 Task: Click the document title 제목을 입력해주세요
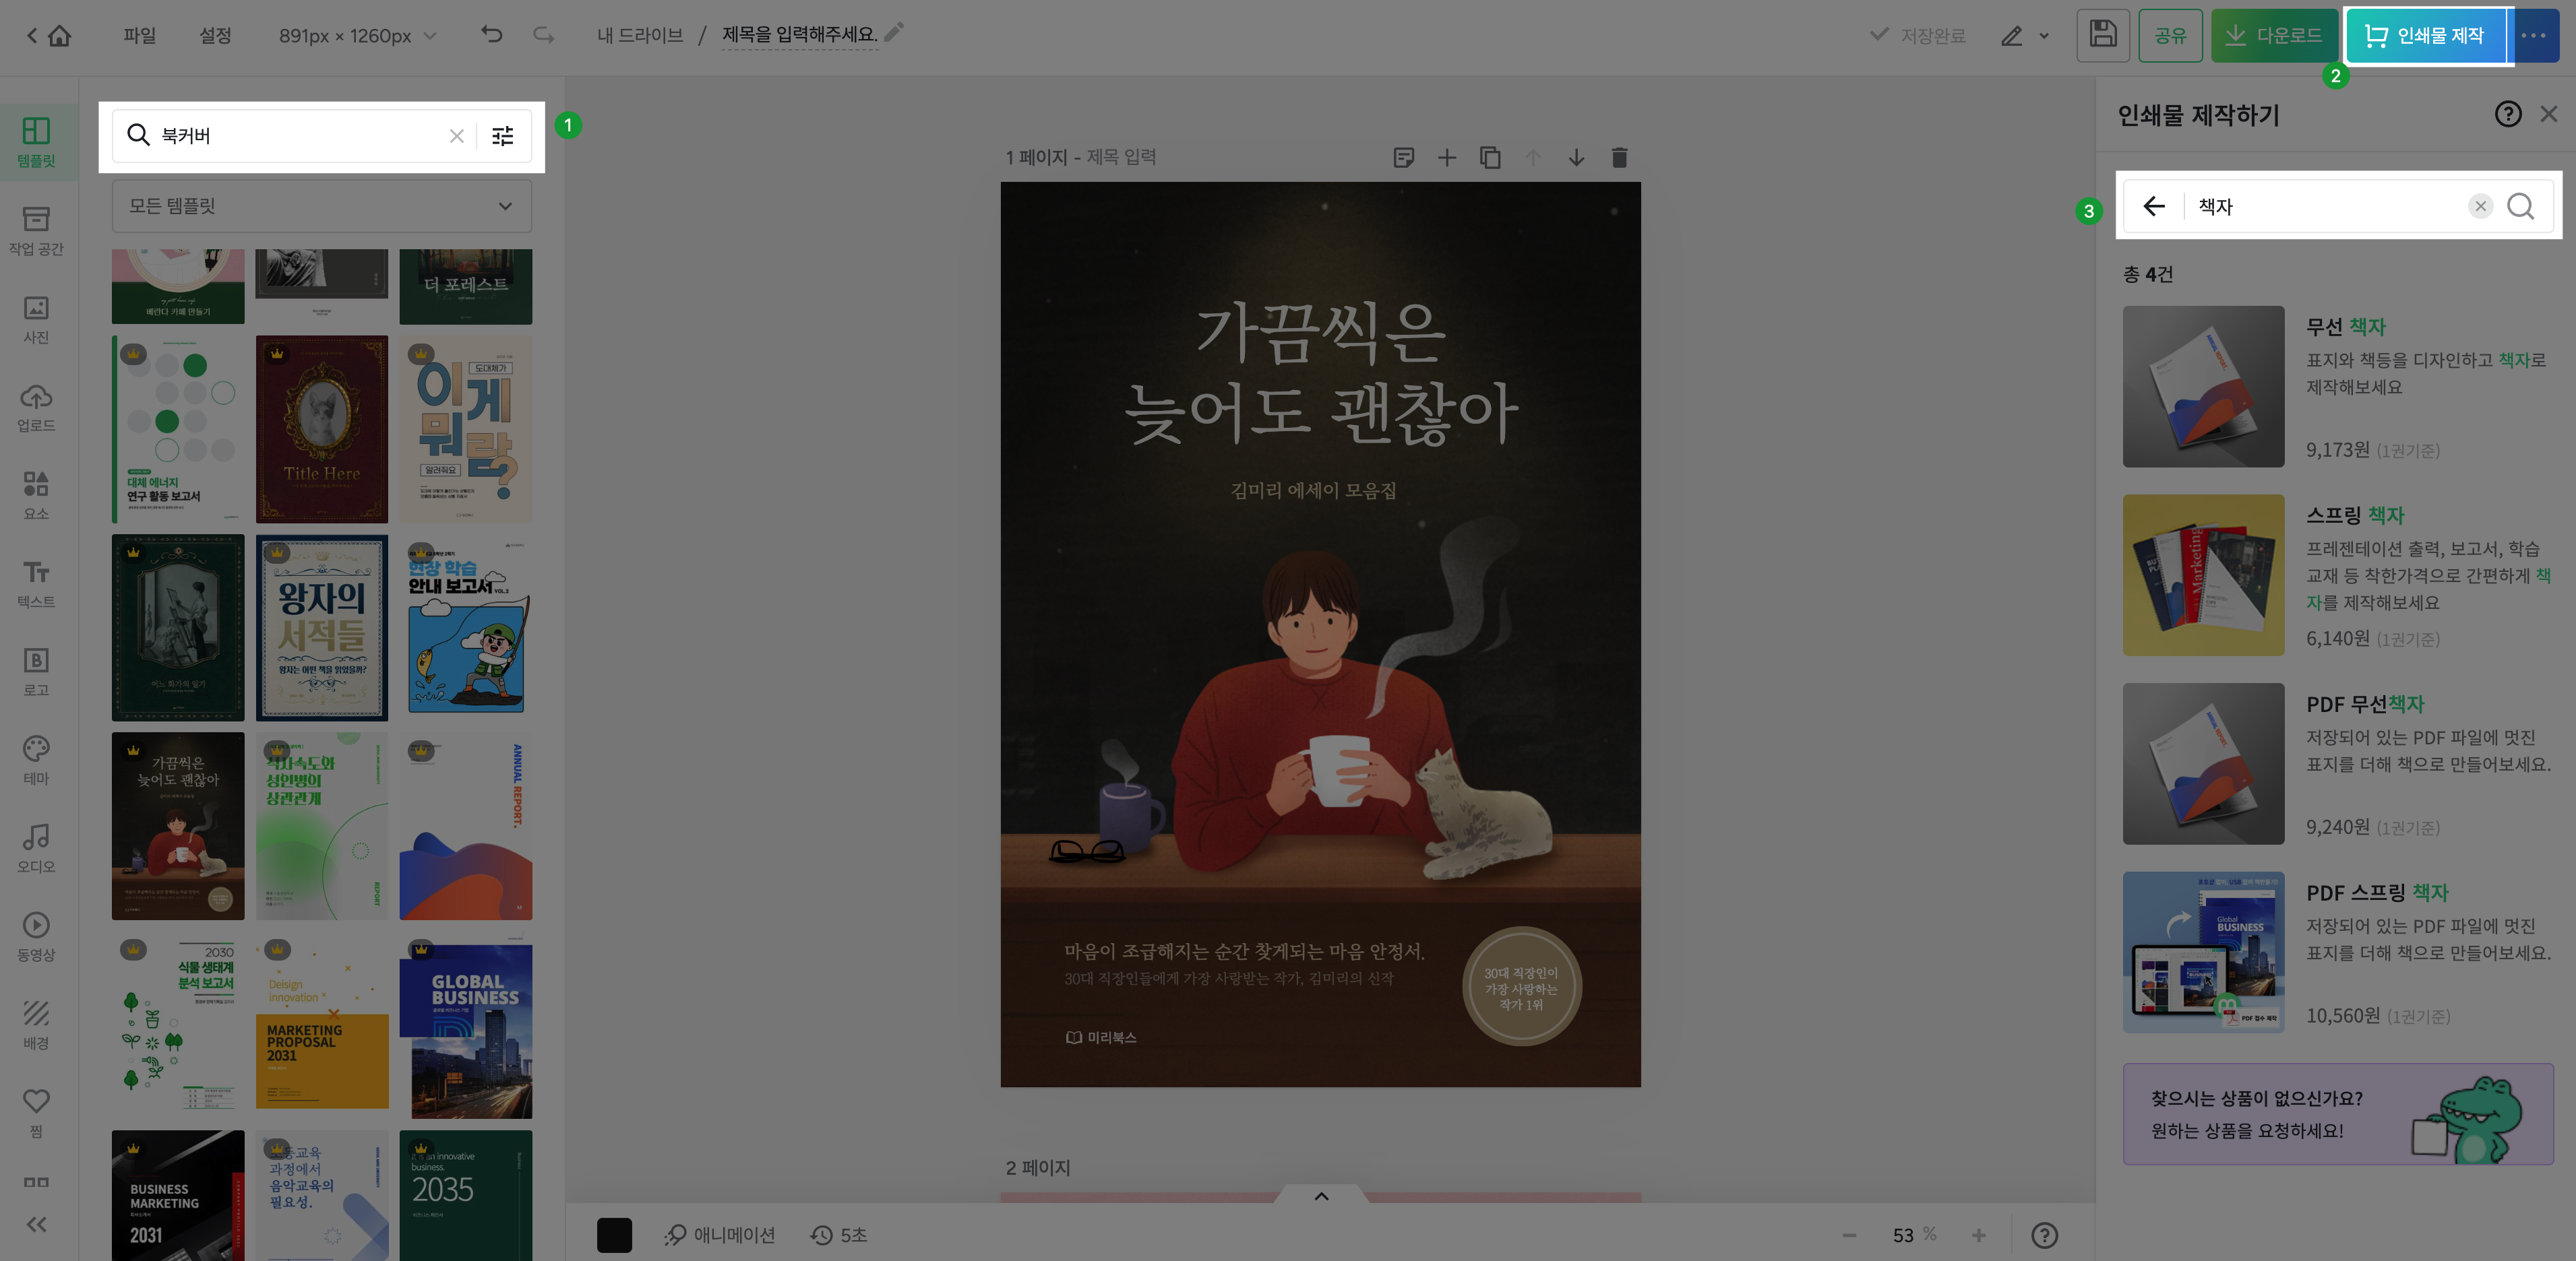coord(799,35)
